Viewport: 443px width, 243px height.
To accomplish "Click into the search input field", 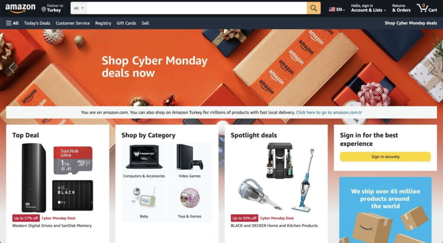I will tap(197, 8).
